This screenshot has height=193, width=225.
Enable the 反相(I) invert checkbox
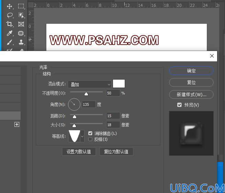point(90,139)
